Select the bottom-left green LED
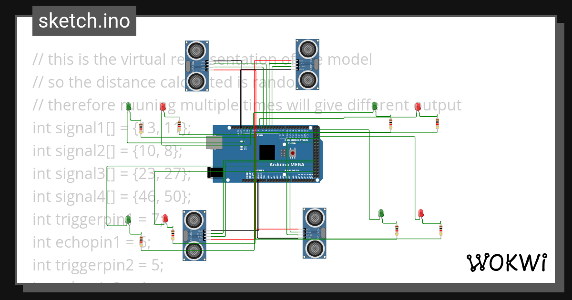 click(128, 219)
